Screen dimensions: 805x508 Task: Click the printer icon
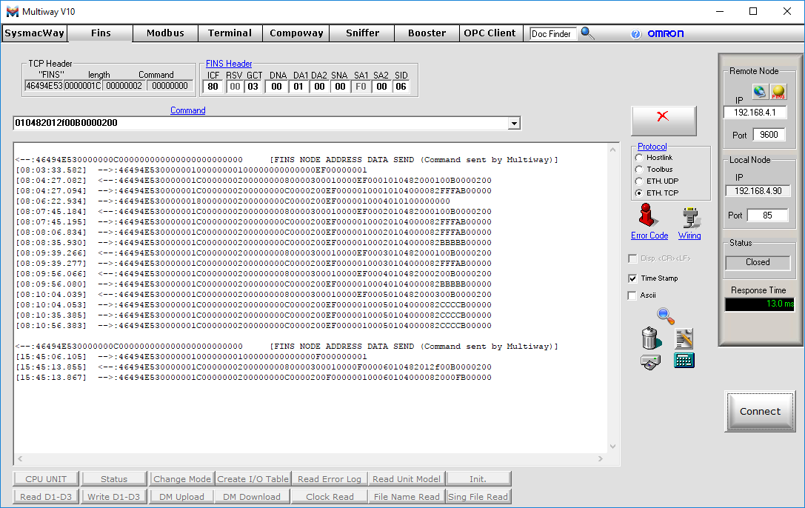[x=650, y=362]
